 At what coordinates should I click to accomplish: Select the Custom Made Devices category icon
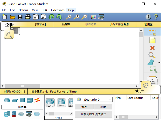coord(29,114)
